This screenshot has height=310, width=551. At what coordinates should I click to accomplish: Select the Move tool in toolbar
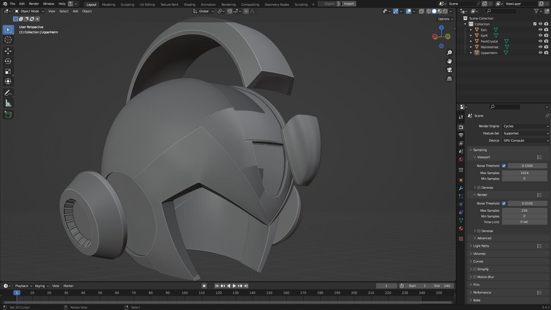pyautogui.click(x=8, y=51)
